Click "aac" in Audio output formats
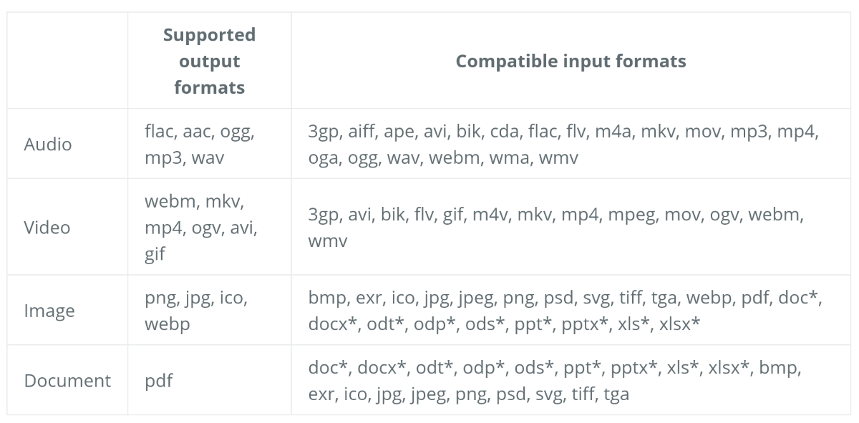The width and height of the screenshot is (859, 423). (x=198, y=132)
